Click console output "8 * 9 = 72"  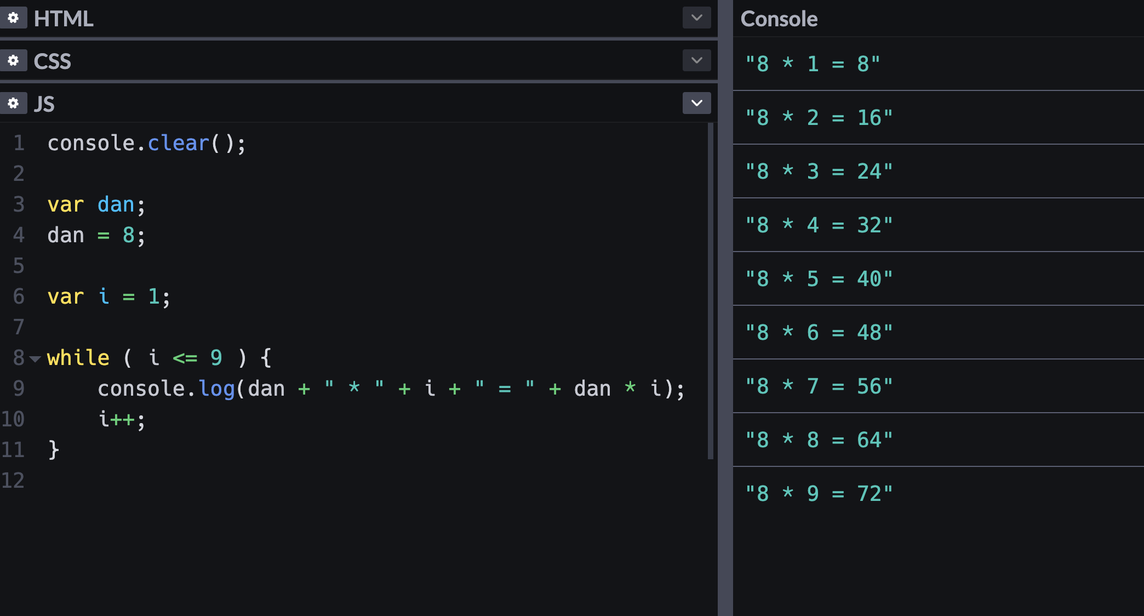tap(819, 494)
